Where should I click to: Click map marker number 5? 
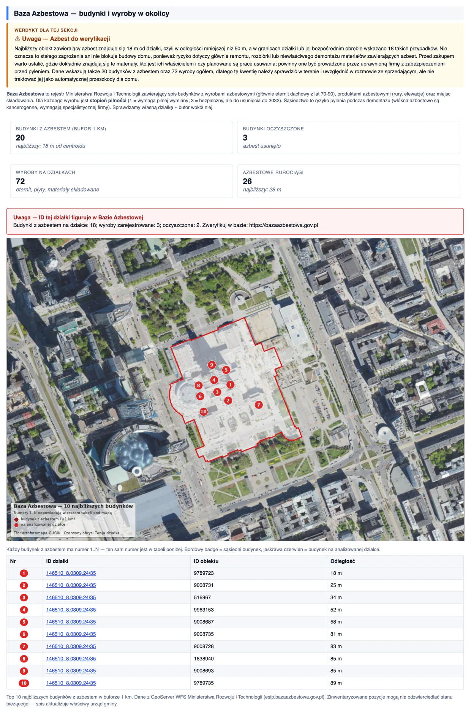click(226, 370)
